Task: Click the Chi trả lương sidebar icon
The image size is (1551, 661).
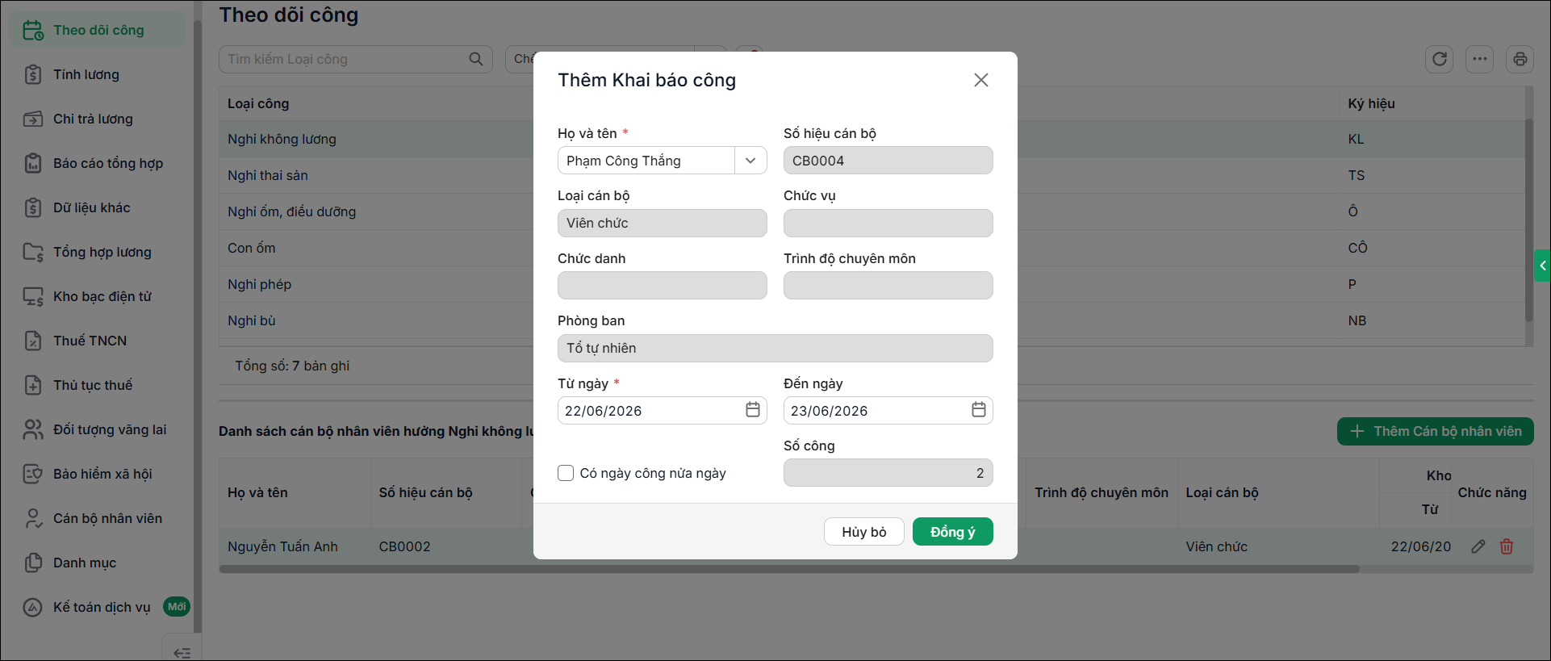Action: click(x=33, y=119)
